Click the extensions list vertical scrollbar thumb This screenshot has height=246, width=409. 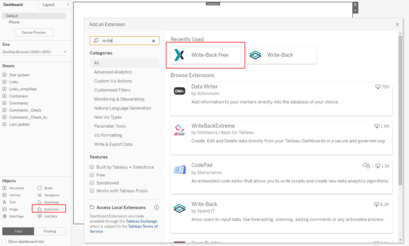[x=400, y=110]
